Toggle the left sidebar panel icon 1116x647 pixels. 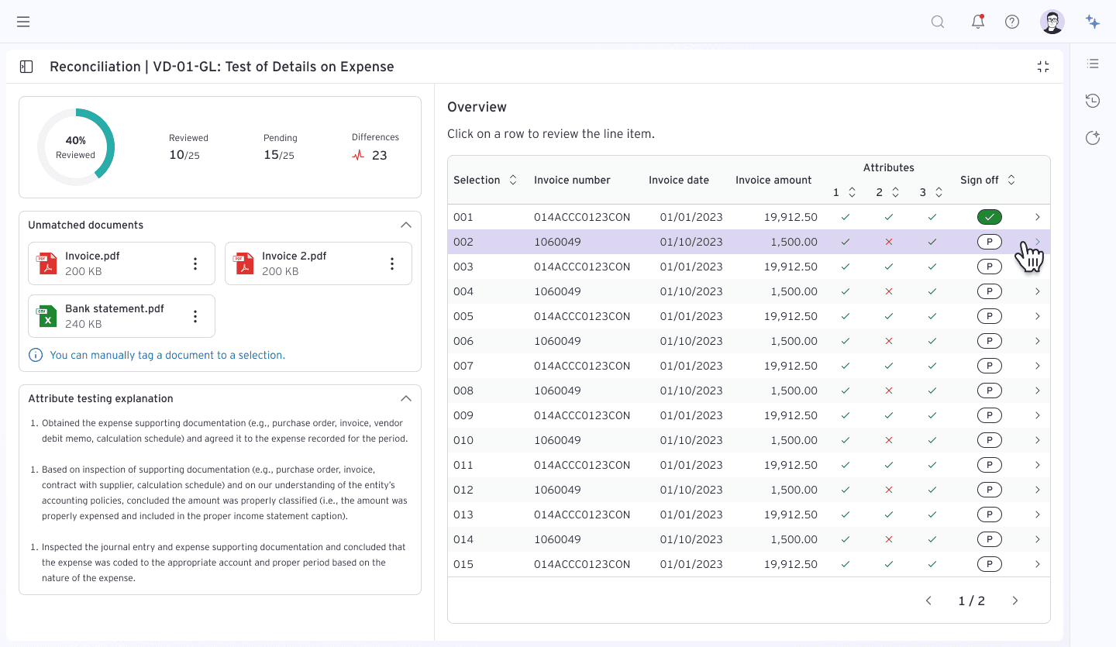(x=26, y=67)
